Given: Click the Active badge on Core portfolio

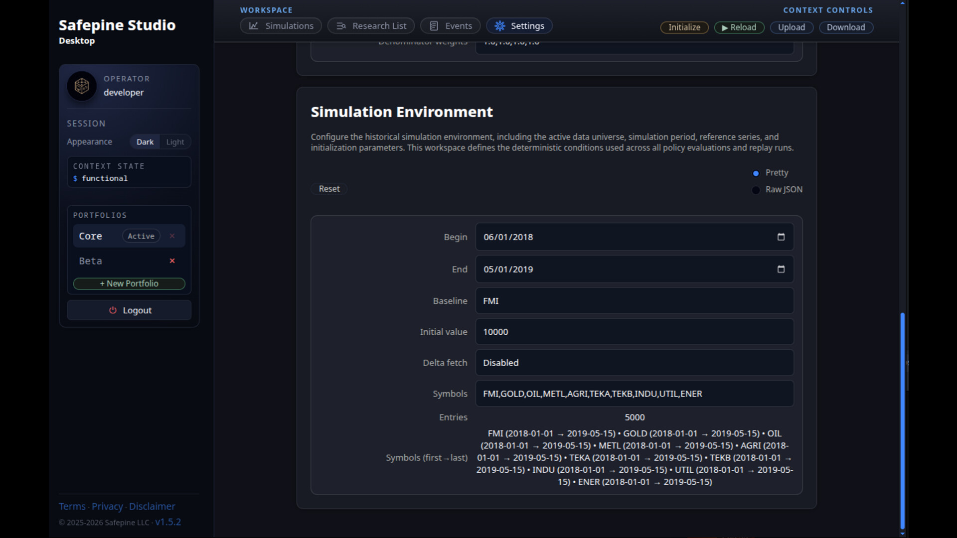Looking at the screenshot, I should 141,236.
